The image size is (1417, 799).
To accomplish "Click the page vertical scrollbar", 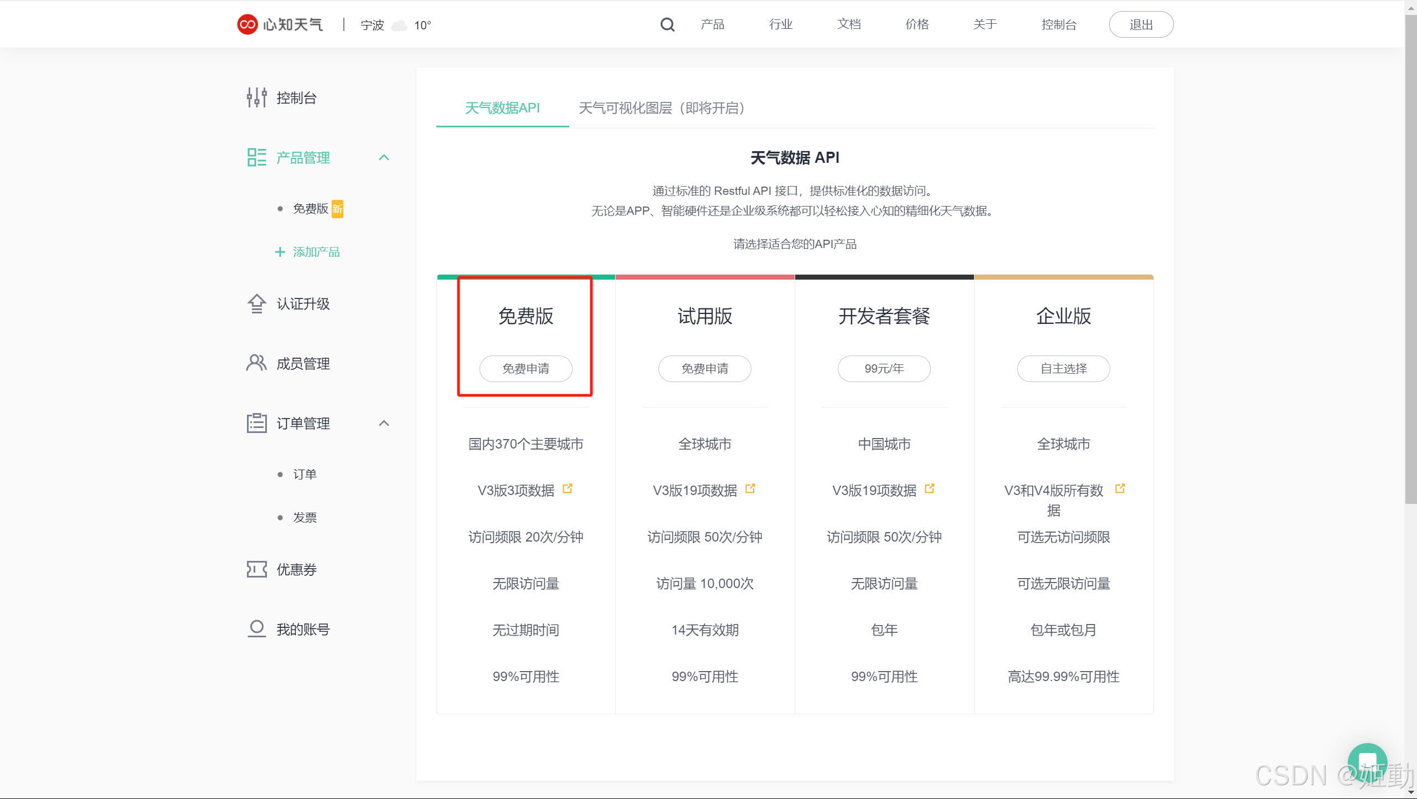I will (1410, 260).
